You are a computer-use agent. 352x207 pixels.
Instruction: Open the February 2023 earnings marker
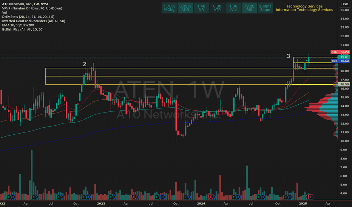point(111,197)
